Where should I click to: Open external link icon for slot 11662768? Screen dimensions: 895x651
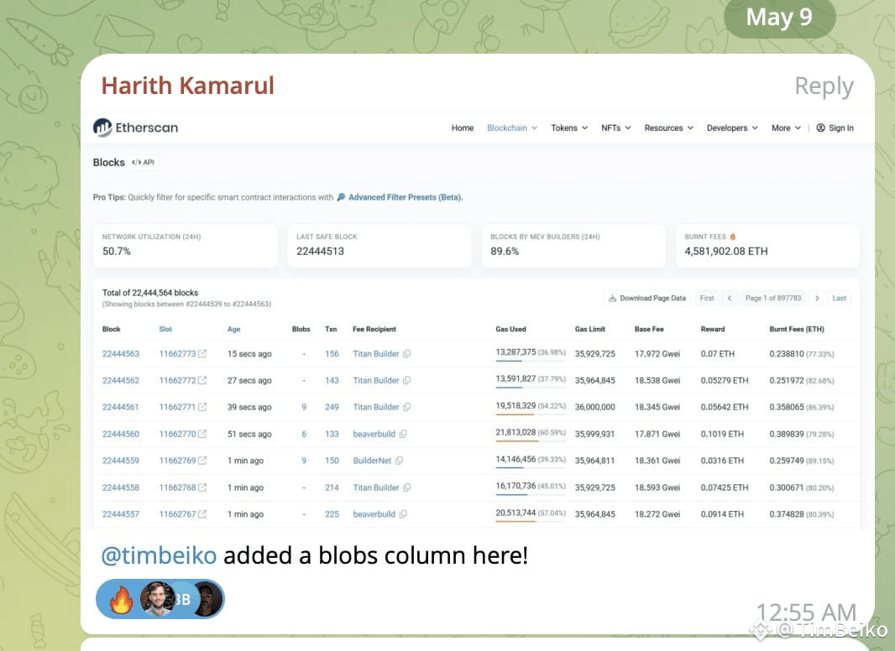pyautogui.click(x=202, y=487)
